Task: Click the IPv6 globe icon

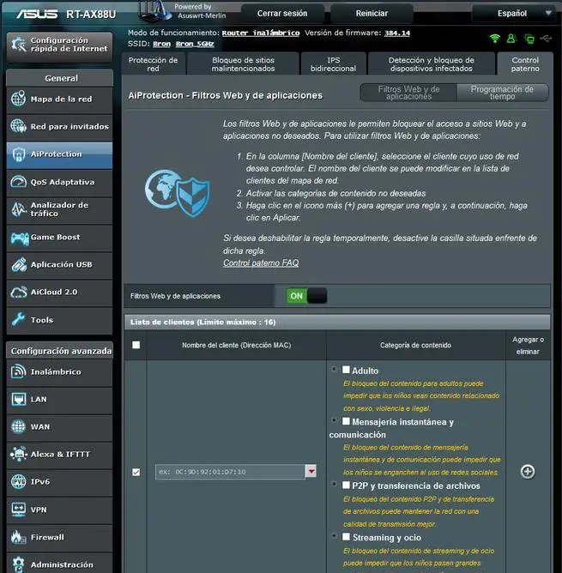Action: coord(18,481)
